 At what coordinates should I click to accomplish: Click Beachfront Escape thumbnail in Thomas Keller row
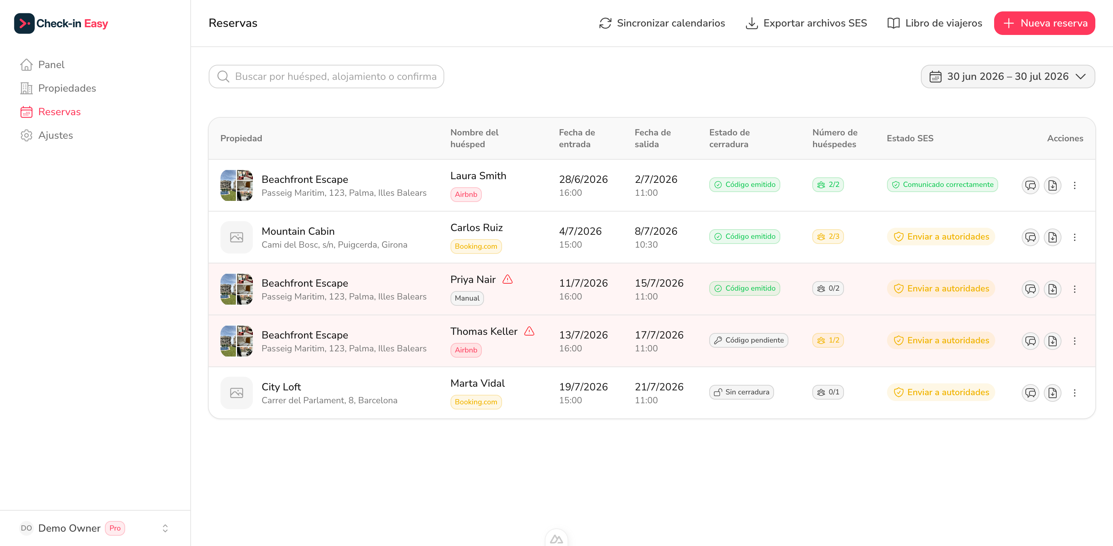(x=236, y=341)
